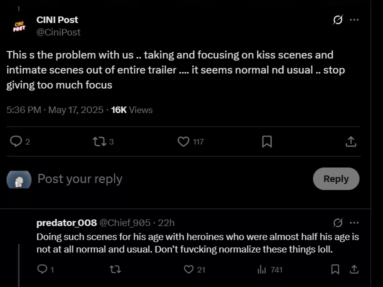Open Grok icon on CINI Post tweet

[338, 20]
